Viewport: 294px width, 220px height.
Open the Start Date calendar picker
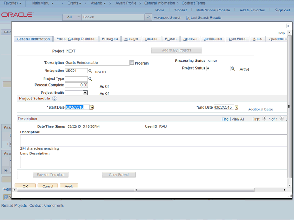tap(92, 107)
